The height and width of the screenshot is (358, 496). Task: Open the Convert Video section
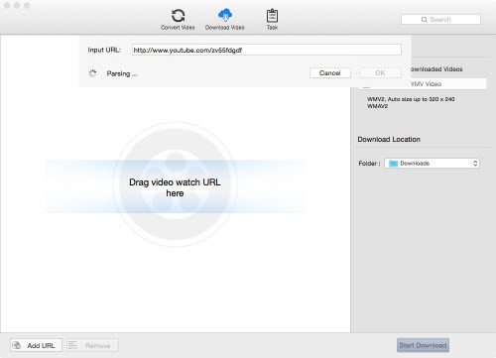178,19
